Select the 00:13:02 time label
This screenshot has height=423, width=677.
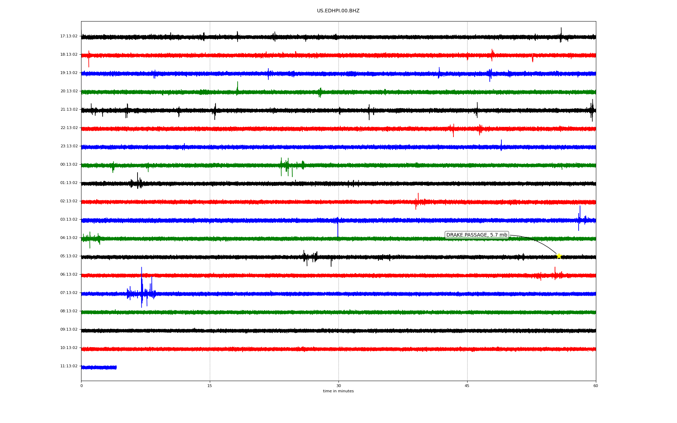pos(69,164)
